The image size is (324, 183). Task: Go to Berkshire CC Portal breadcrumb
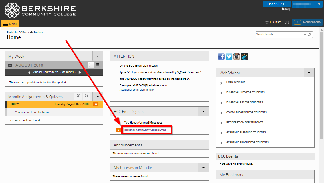click(x=18, y=32)
